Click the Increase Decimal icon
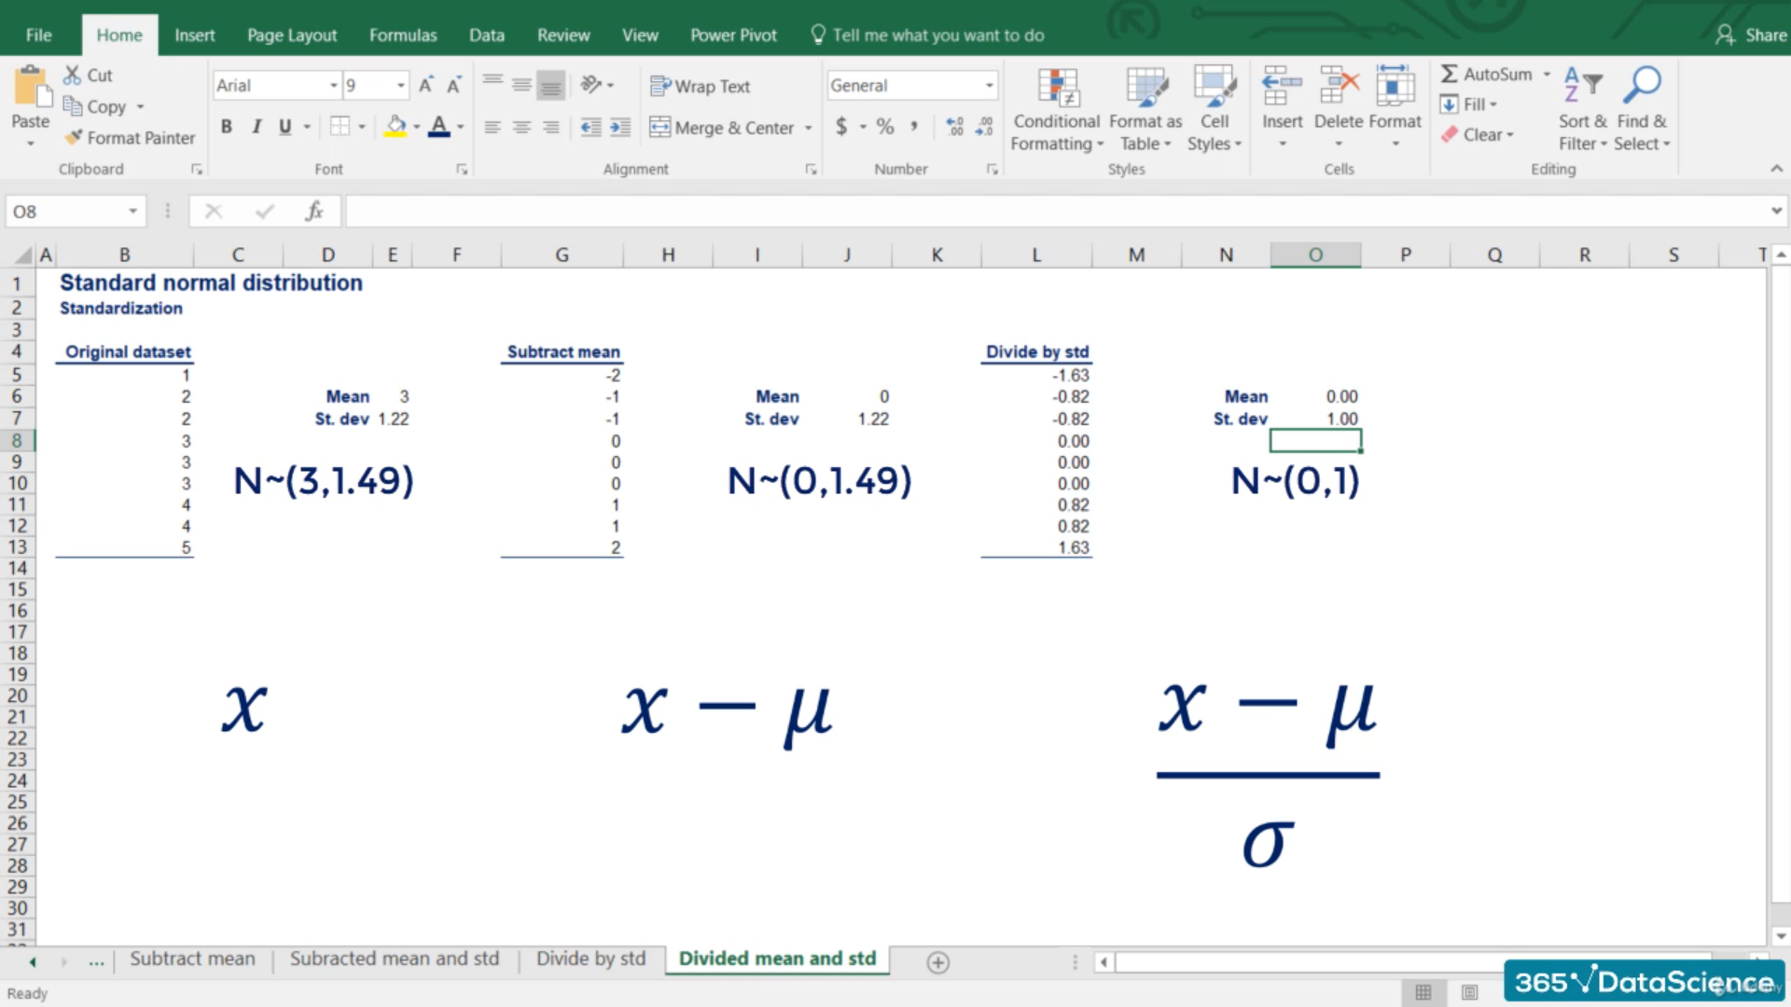The height and width of the screenshot is (1007, 1791). point(954,127)
